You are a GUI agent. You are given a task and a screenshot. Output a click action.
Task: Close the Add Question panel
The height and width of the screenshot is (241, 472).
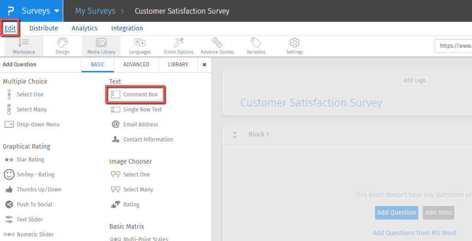[x=205, y=65]
